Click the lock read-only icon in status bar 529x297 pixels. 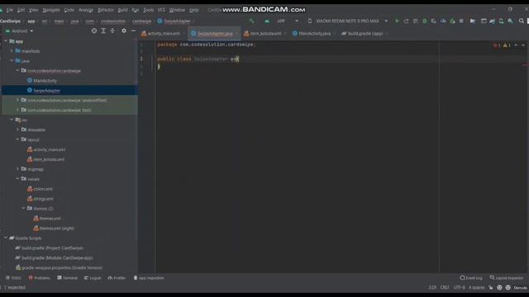coord(490,288)
